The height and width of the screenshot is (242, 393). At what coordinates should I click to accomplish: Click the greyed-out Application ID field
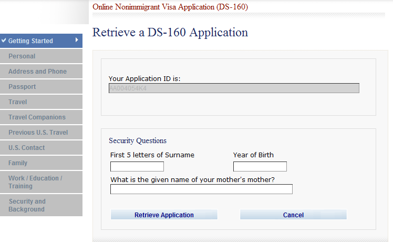[x=234, y=88]
